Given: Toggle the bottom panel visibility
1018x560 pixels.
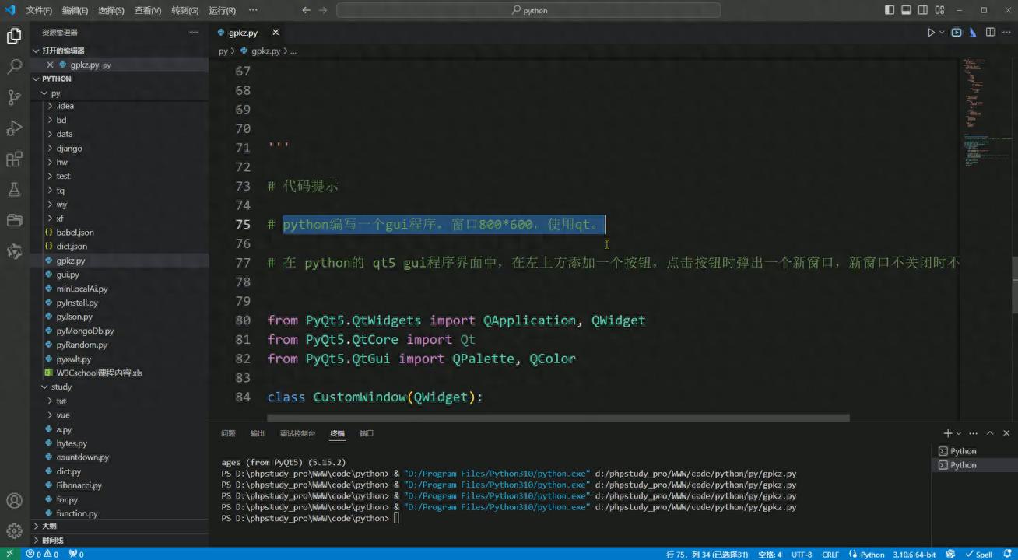Looking at the screenshot, I should [907, 10].
